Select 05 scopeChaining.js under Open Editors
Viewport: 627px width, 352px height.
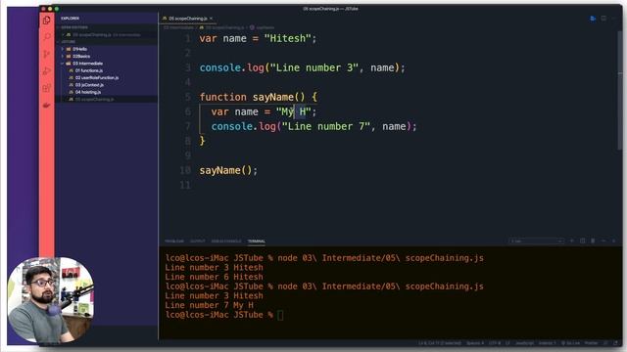click(107, 35)
